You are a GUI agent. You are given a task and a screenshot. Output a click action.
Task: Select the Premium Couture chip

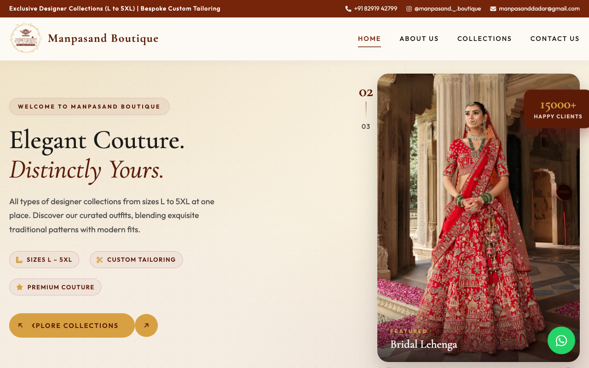pos(55,287)
